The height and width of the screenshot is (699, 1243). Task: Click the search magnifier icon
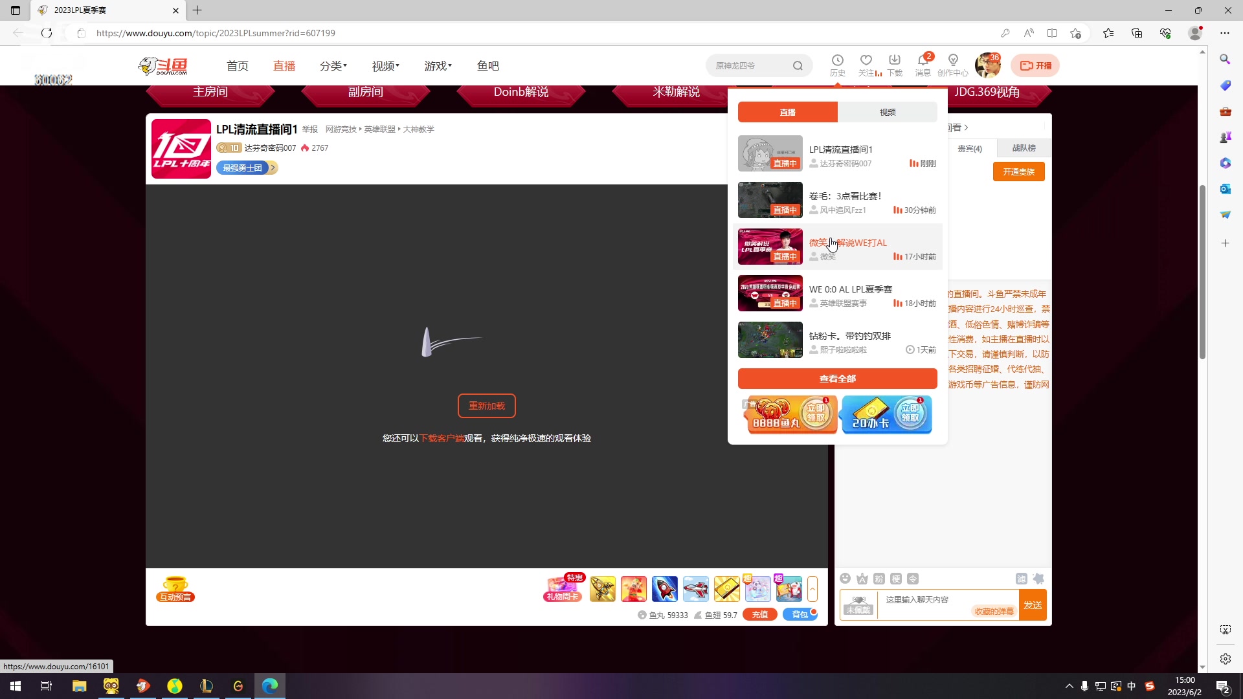tap(798, 65)
